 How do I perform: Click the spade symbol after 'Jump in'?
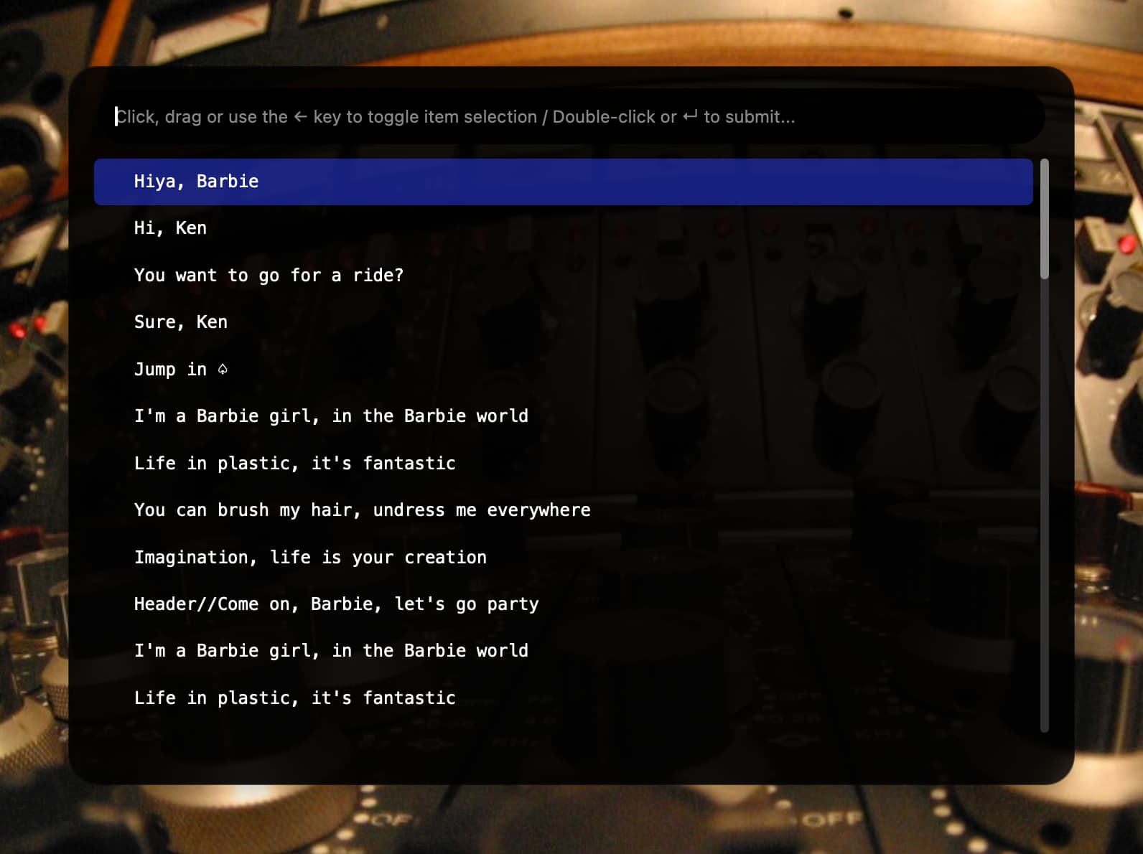(x=223, y=369)
